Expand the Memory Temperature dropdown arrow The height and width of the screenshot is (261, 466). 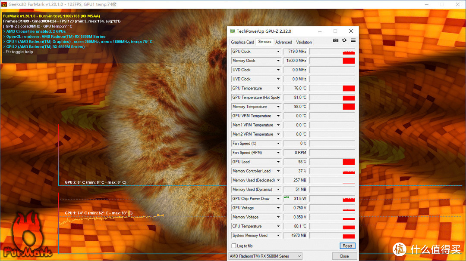pos(278,107)
